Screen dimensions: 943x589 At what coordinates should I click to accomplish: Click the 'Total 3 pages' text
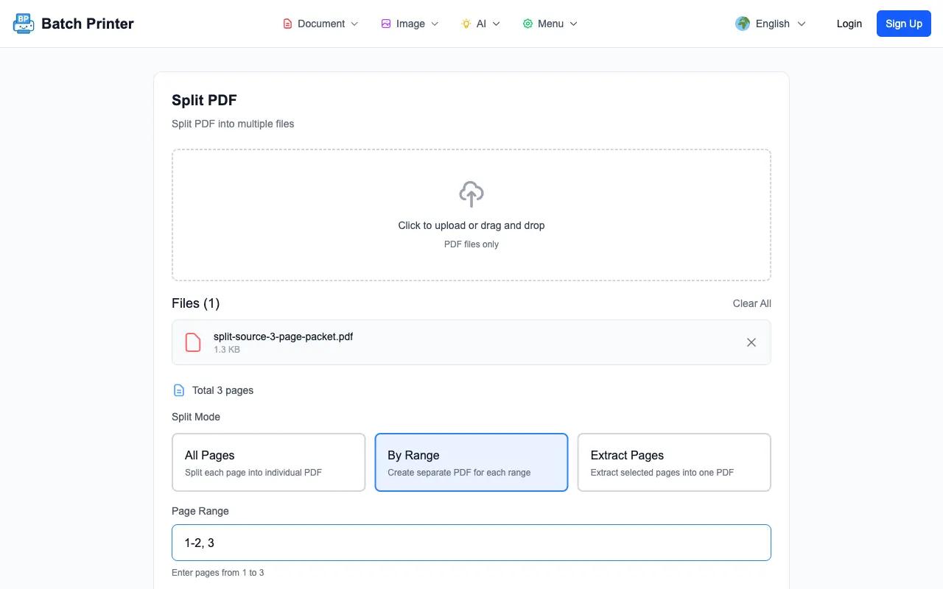click(x=222, y=390)
